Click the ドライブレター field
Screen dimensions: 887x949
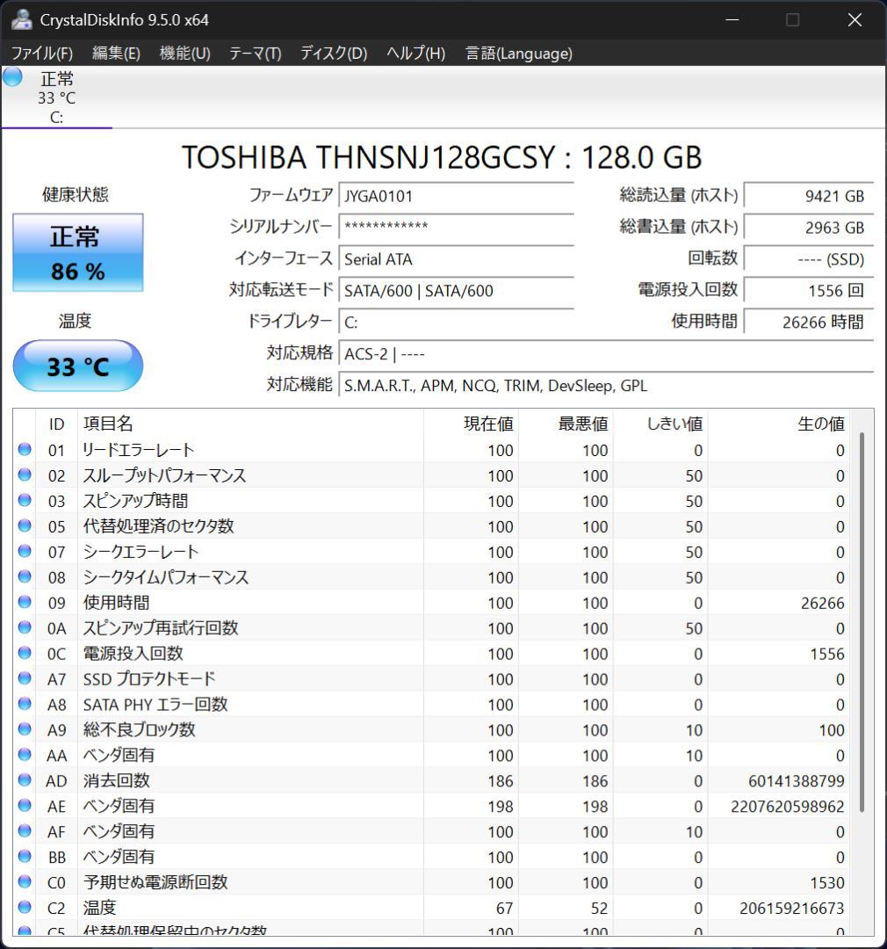point(456,322)
